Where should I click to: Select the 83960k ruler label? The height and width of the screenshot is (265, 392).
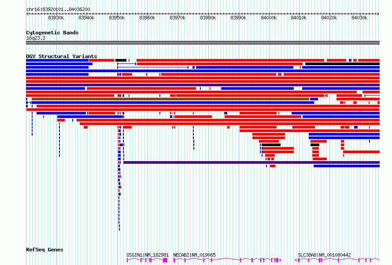147,18
